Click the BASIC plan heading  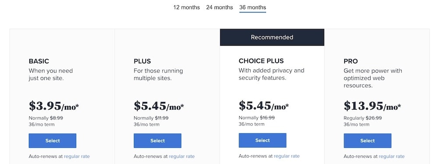pos(39,61)
